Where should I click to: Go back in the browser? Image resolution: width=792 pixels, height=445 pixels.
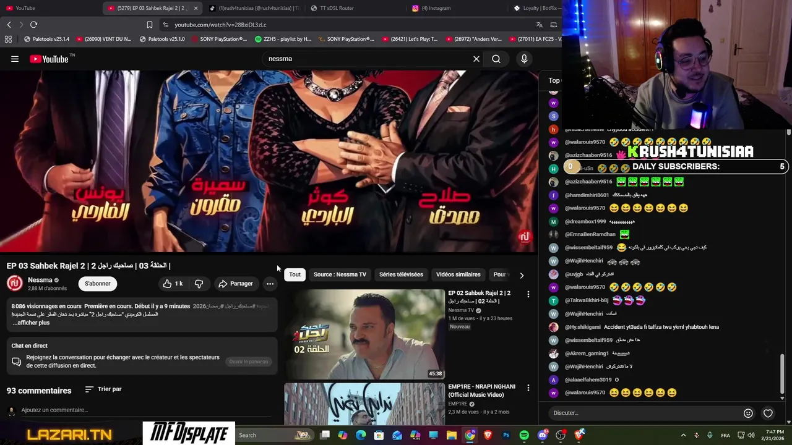click(x=9, y=25)
